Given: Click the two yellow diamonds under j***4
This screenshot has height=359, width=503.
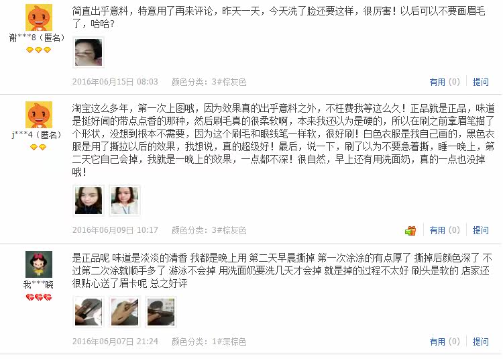Looking at the screenshot, I should [38, 147].
